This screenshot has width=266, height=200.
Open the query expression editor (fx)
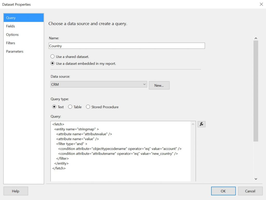coord(202,124)
